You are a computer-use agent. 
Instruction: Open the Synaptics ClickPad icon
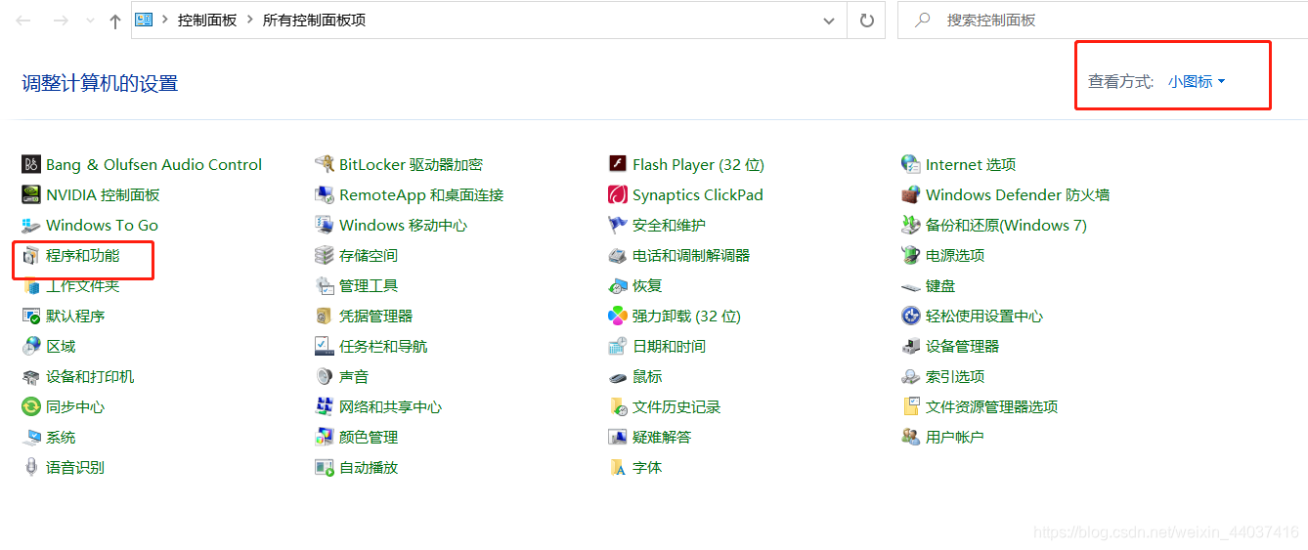618,194
